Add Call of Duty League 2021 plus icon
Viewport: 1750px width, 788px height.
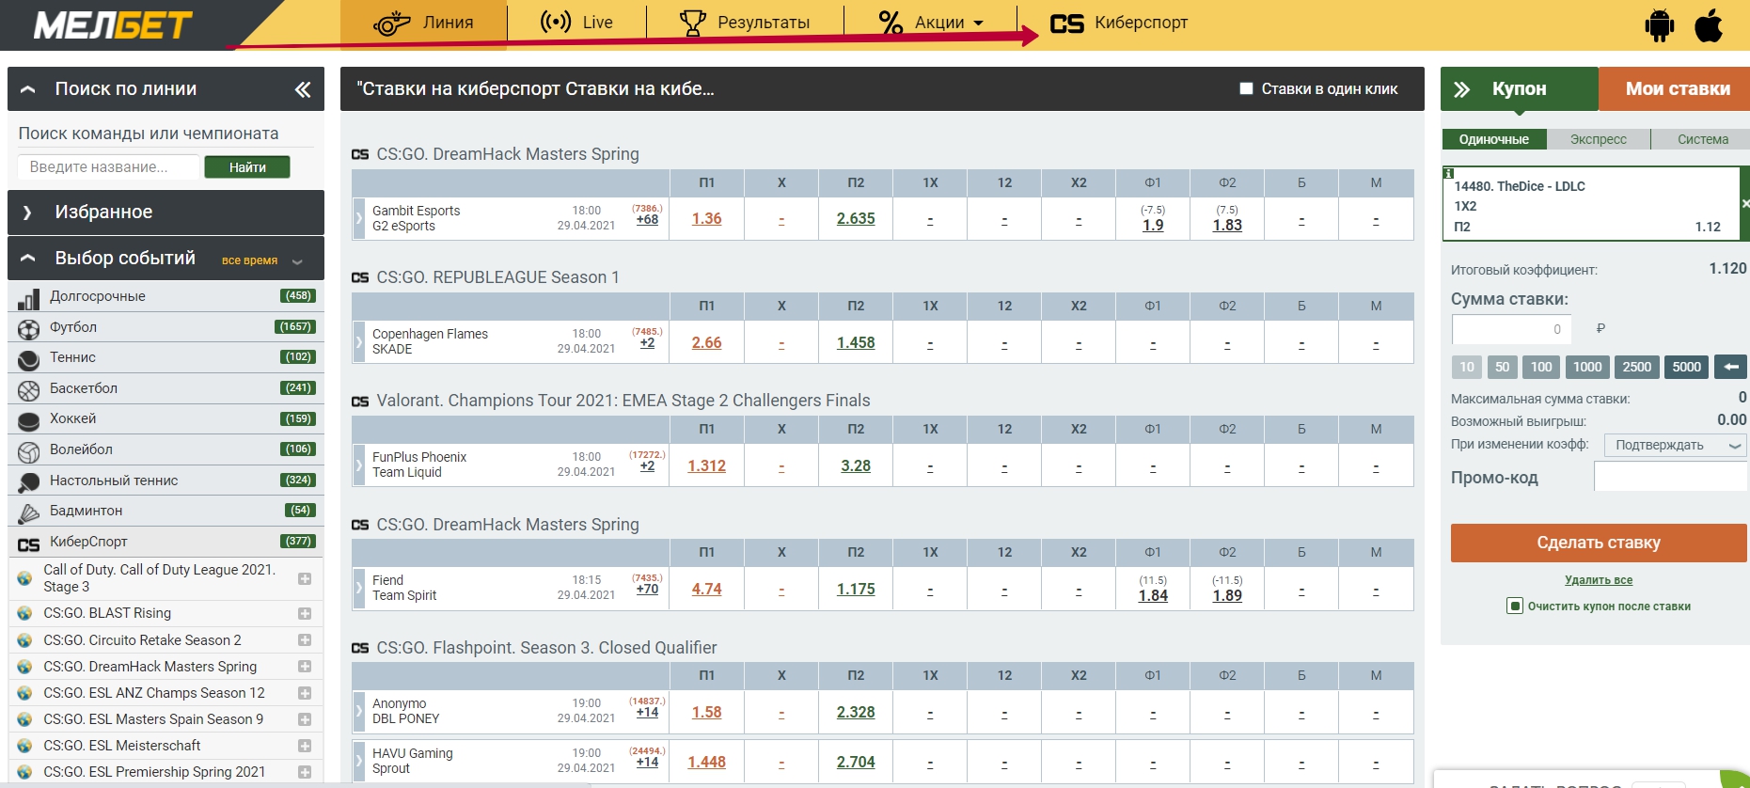tap(305, 578)
